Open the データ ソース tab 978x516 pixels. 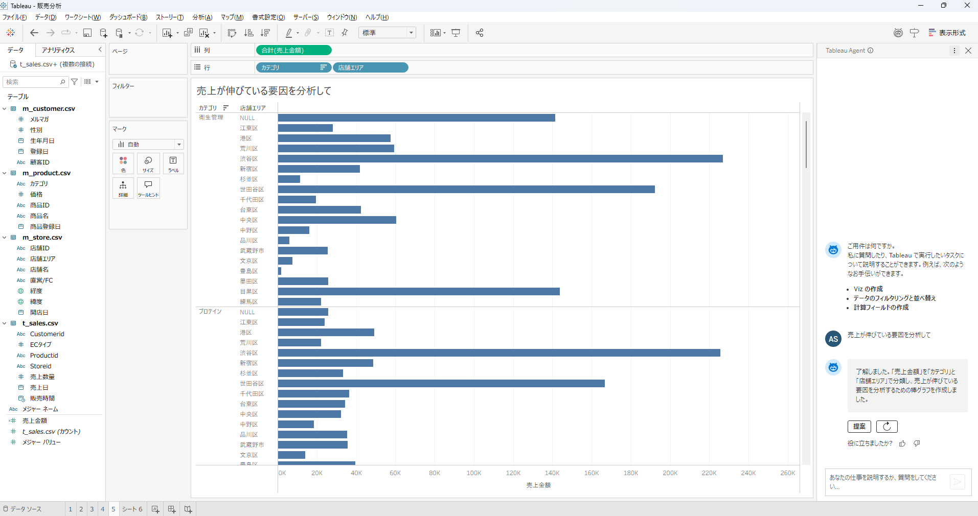22,509
